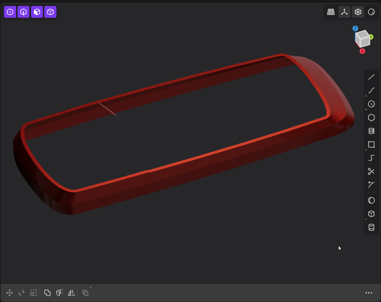Activate the Move command
The image size is (381, 302).
click(10, 293)
